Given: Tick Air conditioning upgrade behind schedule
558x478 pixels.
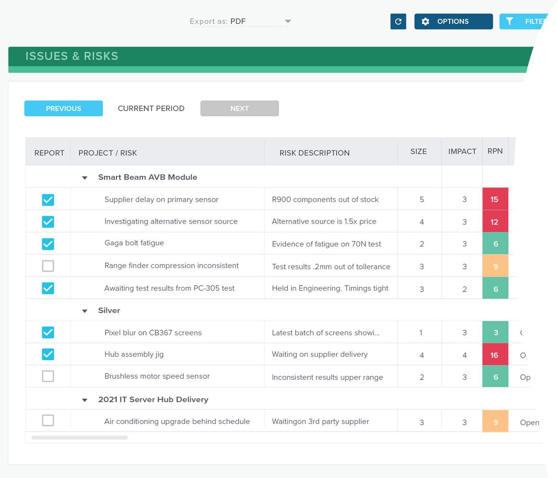Looking at the screenshot, I should coord(48,421).
